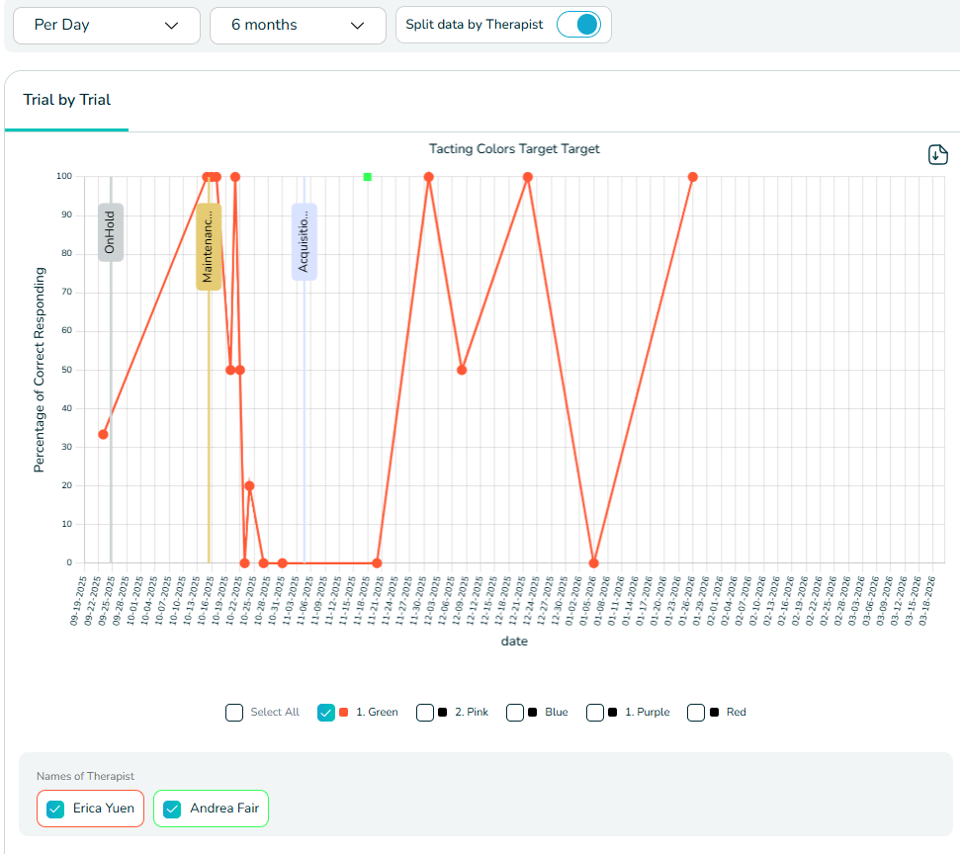Screen dimensions: 960x854
Task: Click the Maintenance phase marker label
Action: (208, 247)
